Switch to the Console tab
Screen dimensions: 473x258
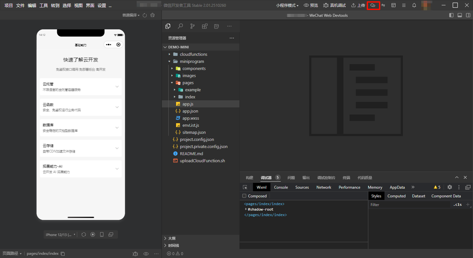coord(281,187)
